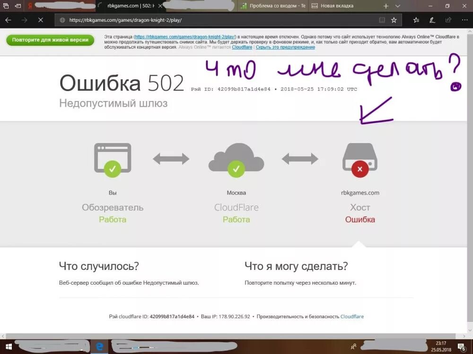Click the add notes pen icon
Image resolution: width=473 pixels, height=354 pixels.
(x=432, y=20)
